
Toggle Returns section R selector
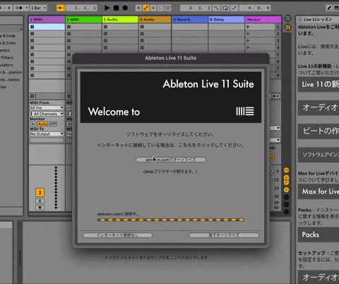(x=286, y=182)
